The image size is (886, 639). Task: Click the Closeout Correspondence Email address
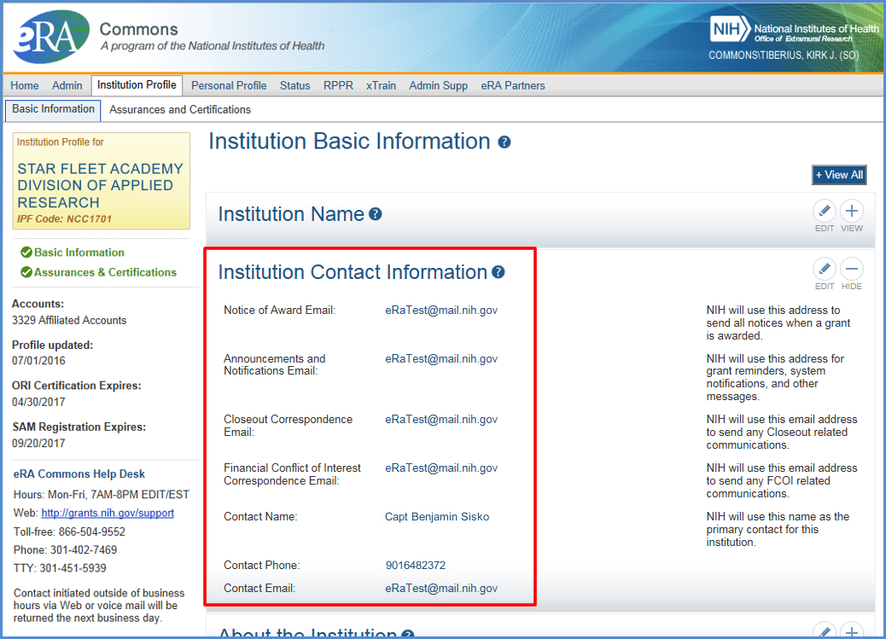[441, 419]
